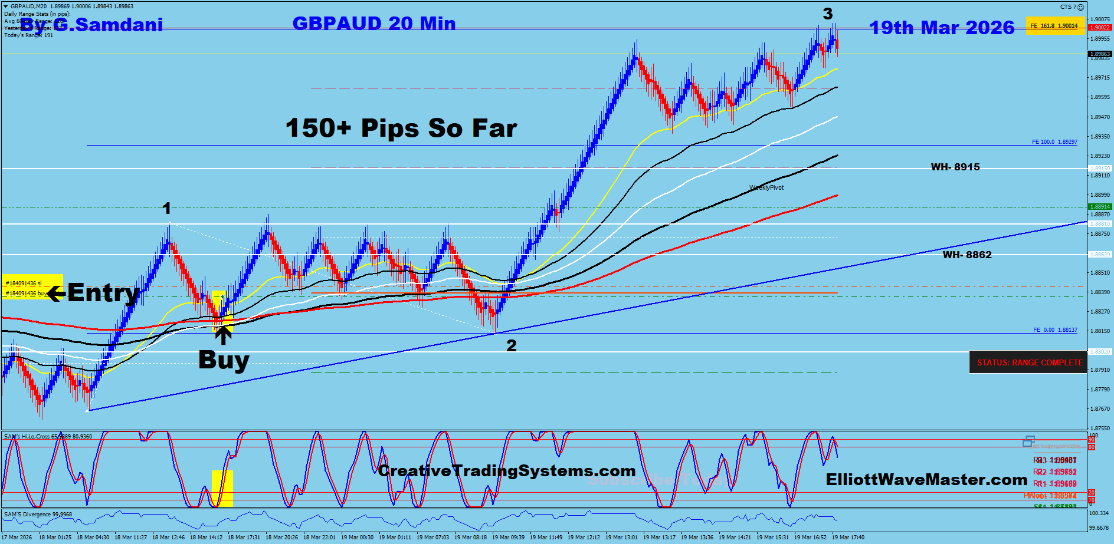Click the black price marker 1.89863
1114x544 pixels.
[x=1099, y=54]
